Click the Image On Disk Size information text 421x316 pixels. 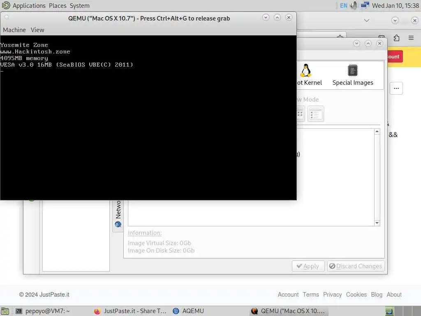click(161, 251)
